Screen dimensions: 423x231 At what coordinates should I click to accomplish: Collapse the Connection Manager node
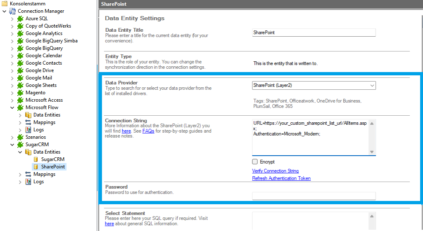(4, 11)
